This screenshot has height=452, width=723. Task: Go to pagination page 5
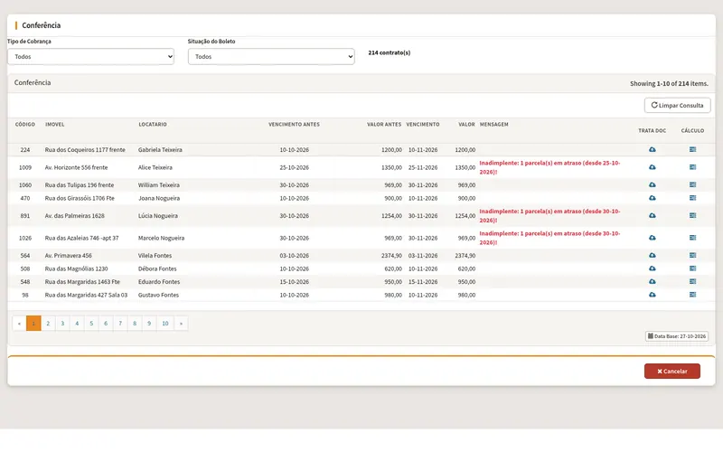click(91, 324)
